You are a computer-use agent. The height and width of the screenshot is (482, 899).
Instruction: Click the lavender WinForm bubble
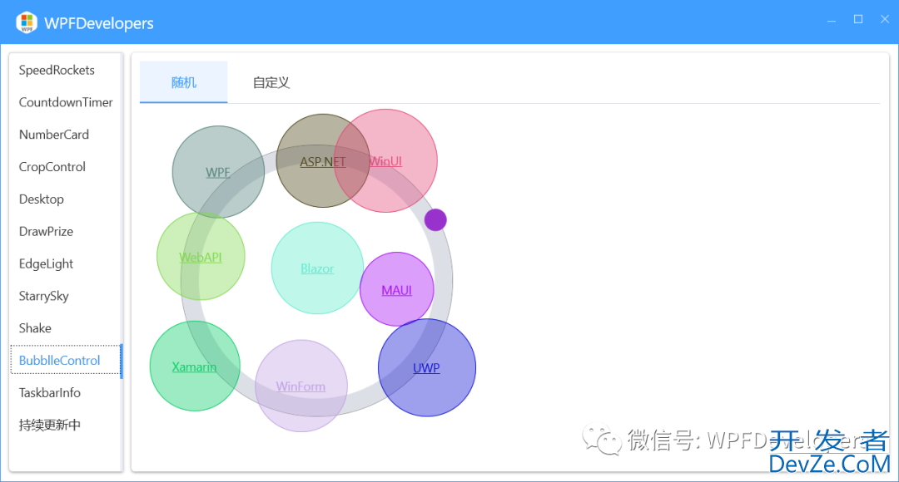tap(301, 386)
